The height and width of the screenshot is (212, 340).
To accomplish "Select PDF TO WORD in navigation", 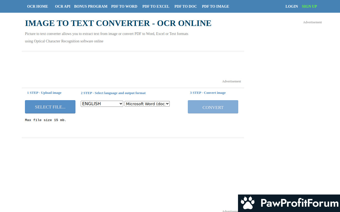I will point(124,6).
